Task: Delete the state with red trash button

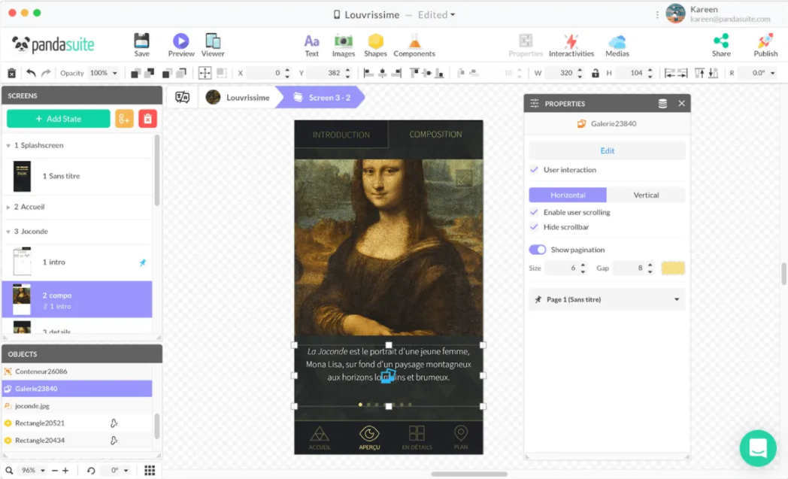Action: 147,119
